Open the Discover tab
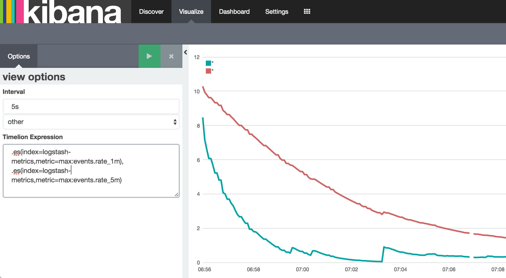 151,11
